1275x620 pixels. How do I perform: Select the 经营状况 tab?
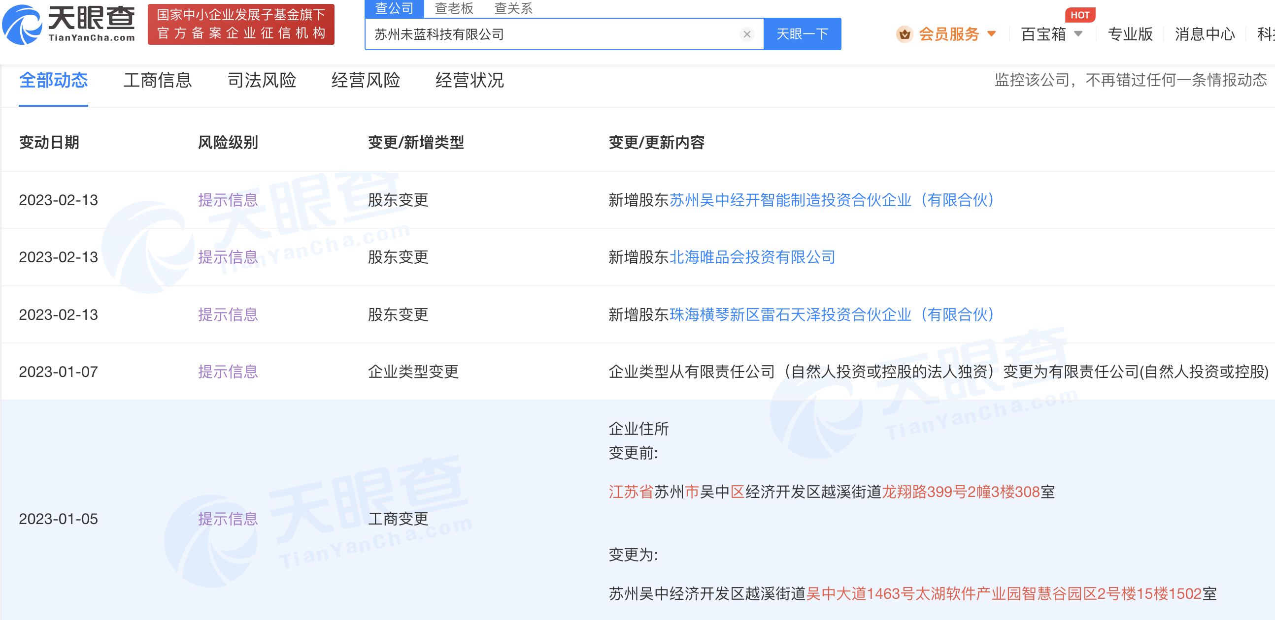point(469,80)
